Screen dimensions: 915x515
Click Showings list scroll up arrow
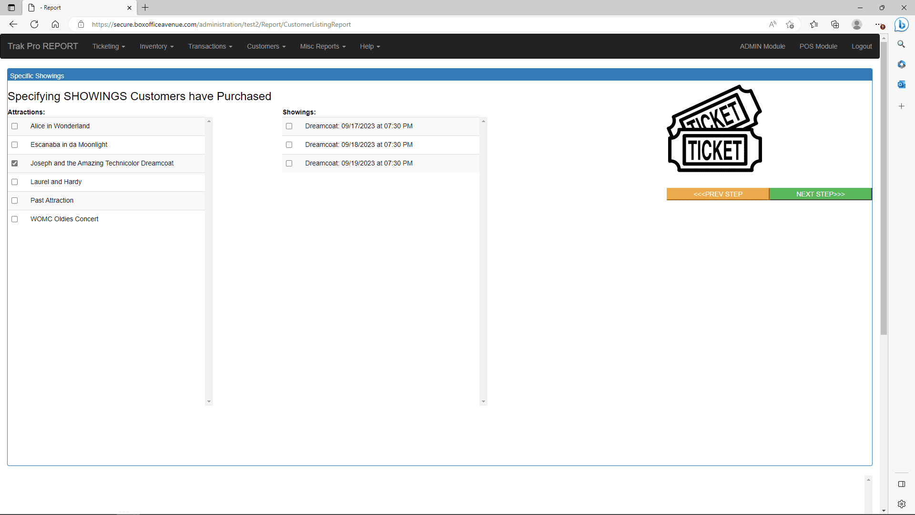(x=483, y=121)
